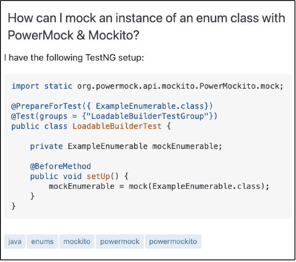This screenshot has height=262, width=296.
Task: Click the import static line in code
Action: (147, 86)
